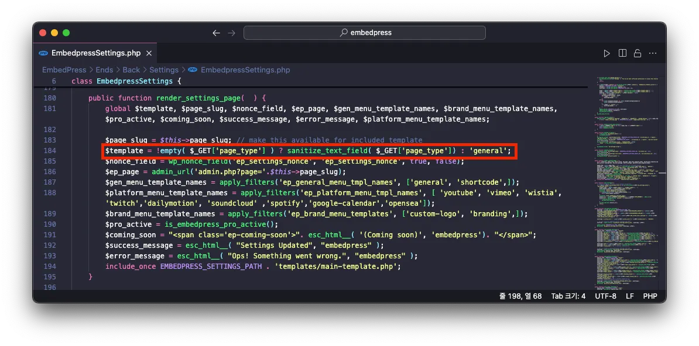Run the PHP file with play icon
Viewport: 699px width, 346px height.
point(607,53)
